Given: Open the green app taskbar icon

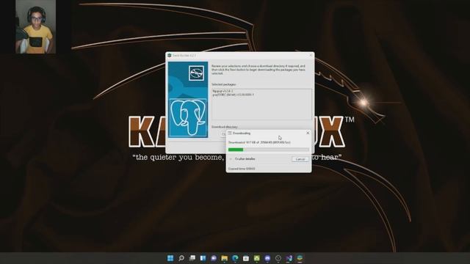Looking at the screenshot, I should click(x=257, y=258).
